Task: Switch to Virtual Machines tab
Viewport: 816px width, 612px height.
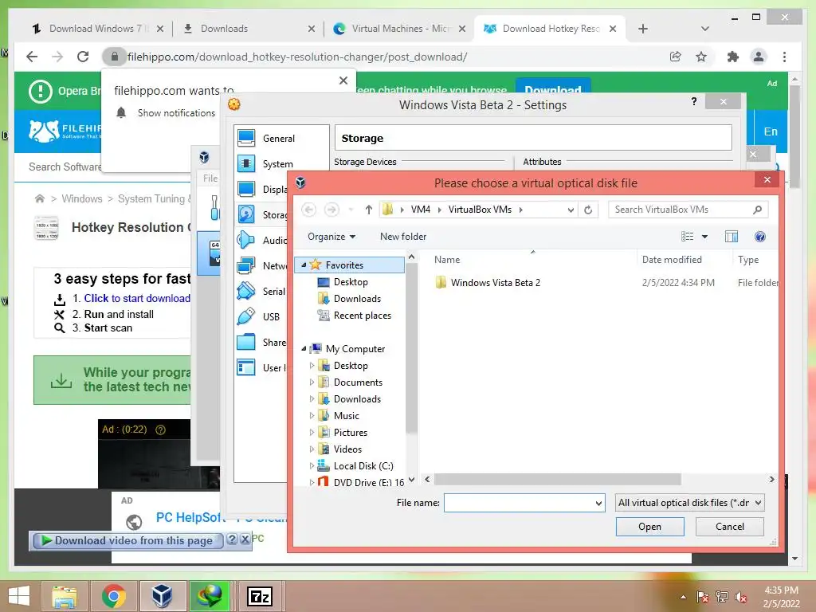Action: (x=398, y=29)
